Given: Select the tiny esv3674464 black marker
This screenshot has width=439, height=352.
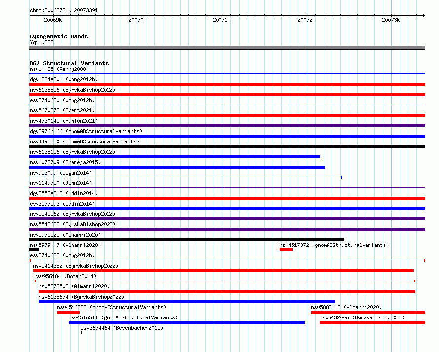Looking at the screenshot, I should pyautogui.click(x=81, y=333).
